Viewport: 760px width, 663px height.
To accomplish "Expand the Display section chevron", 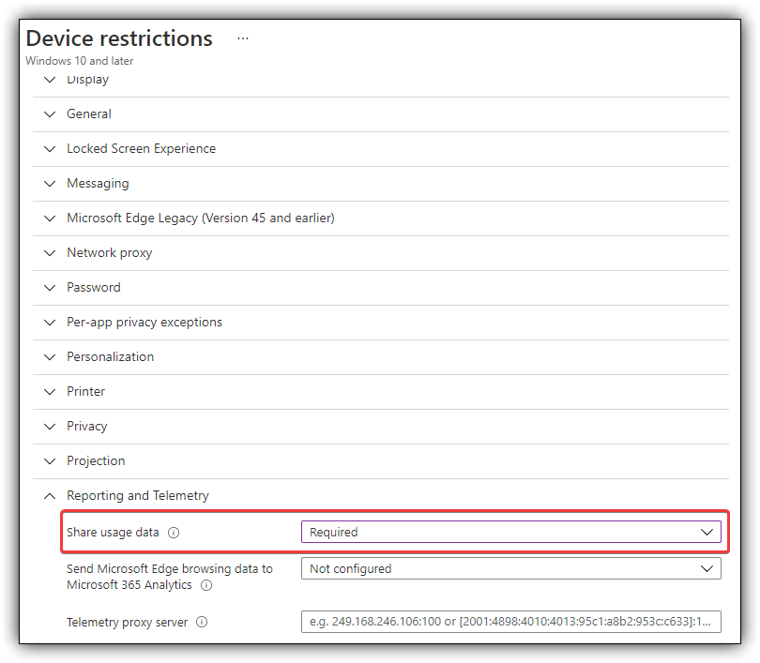I will click(50, 80).
